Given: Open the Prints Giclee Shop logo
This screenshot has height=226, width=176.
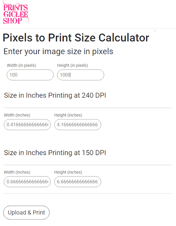Looking at the screenshot, I should (16, 13).
